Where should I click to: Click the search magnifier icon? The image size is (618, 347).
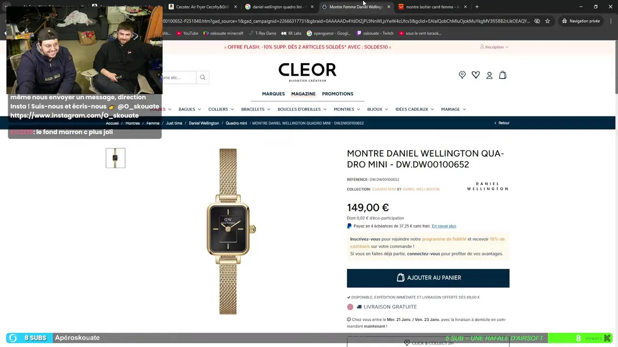click(203, 77)
